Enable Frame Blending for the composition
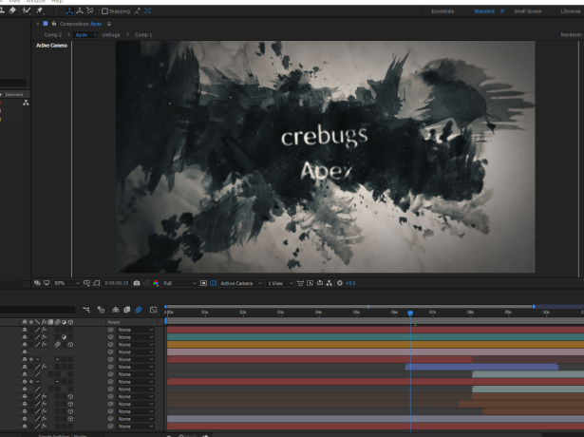The width and height of the screenshot is (584, 437). pos(127,310)
